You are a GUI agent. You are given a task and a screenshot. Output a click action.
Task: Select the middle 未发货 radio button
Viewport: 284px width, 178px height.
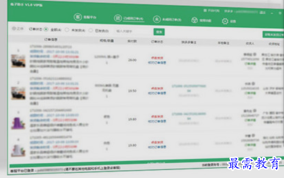click(67, 30)
